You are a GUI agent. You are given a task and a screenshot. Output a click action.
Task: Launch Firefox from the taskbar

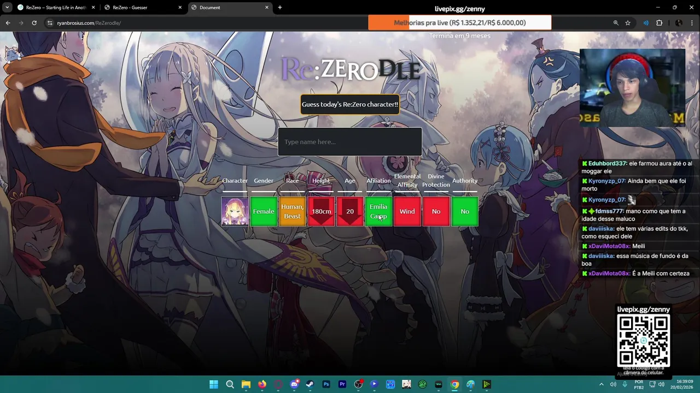pyautogui.click(x=262, y=384)
